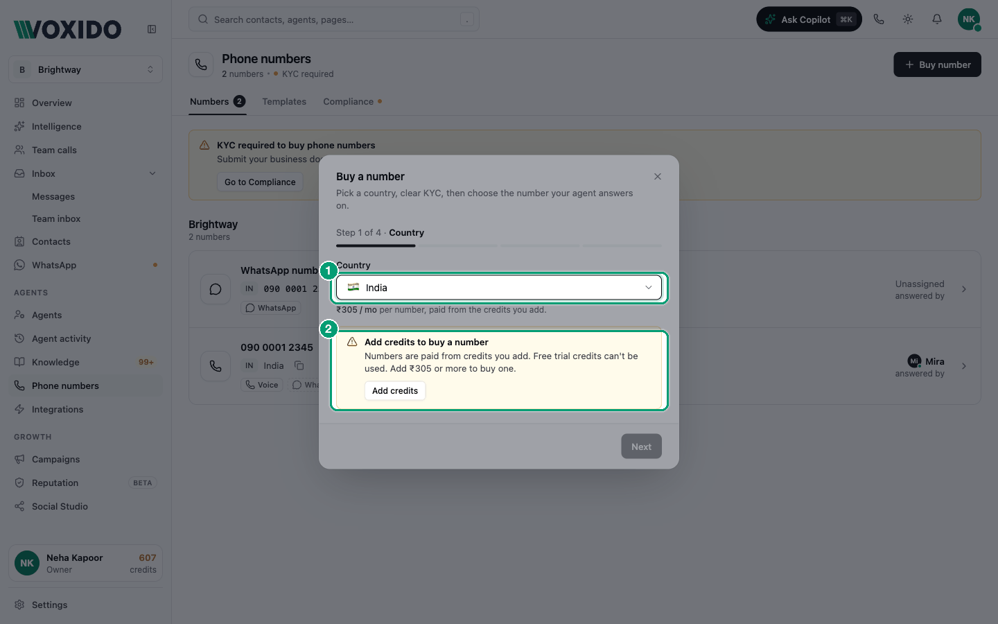998x624 pixels.
Task: Toggle light theme sun icon
Action: click(x=908, y=19)
